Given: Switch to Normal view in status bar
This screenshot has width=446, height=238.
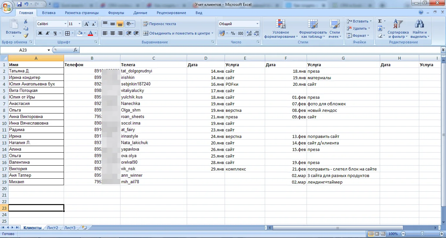Looking at the screenshot, I should [x=371, y=234].
